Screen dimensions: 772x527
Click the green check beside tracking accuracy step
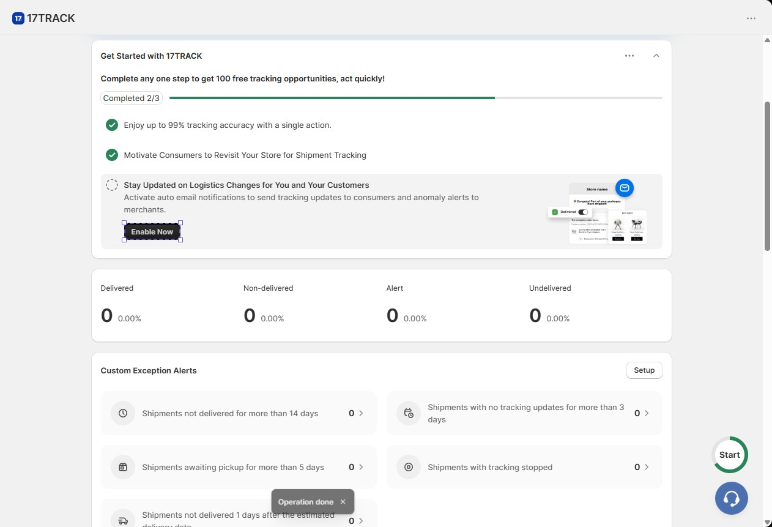coord(112,125)
